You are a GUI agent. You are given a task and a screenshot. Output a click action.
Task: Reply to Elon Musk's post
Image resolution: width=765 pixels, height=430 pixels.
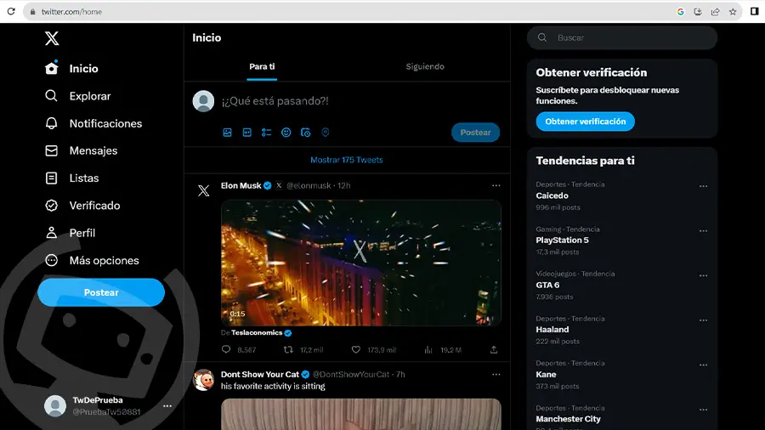point(226,349)
